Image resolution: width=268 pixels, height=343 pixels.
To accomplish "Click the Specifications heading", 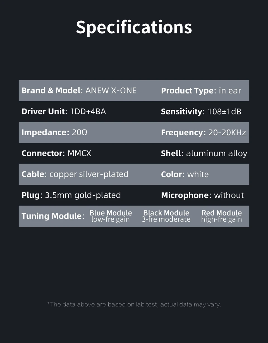I will coord(134,27).
